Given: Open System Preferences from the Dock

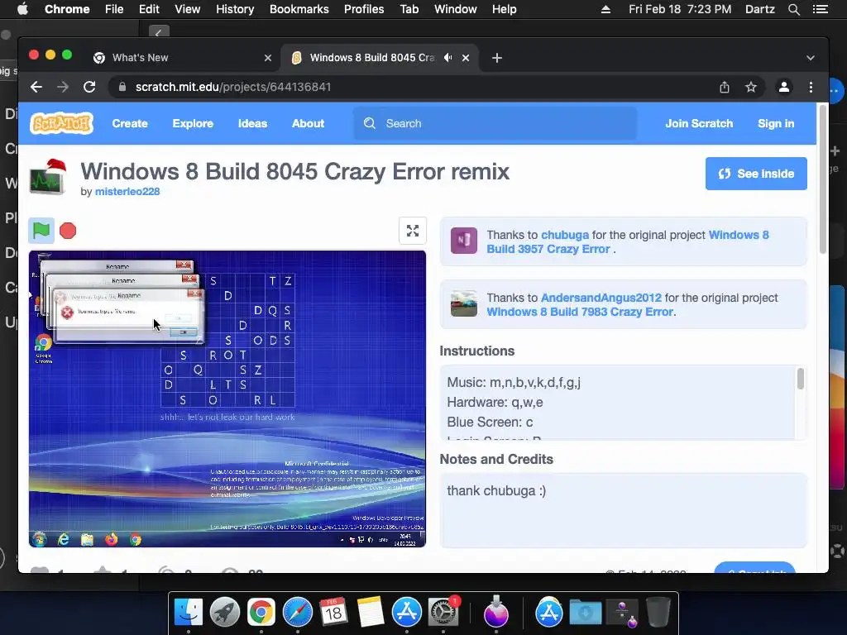Looking at the screenshot, I should point(443,613).
